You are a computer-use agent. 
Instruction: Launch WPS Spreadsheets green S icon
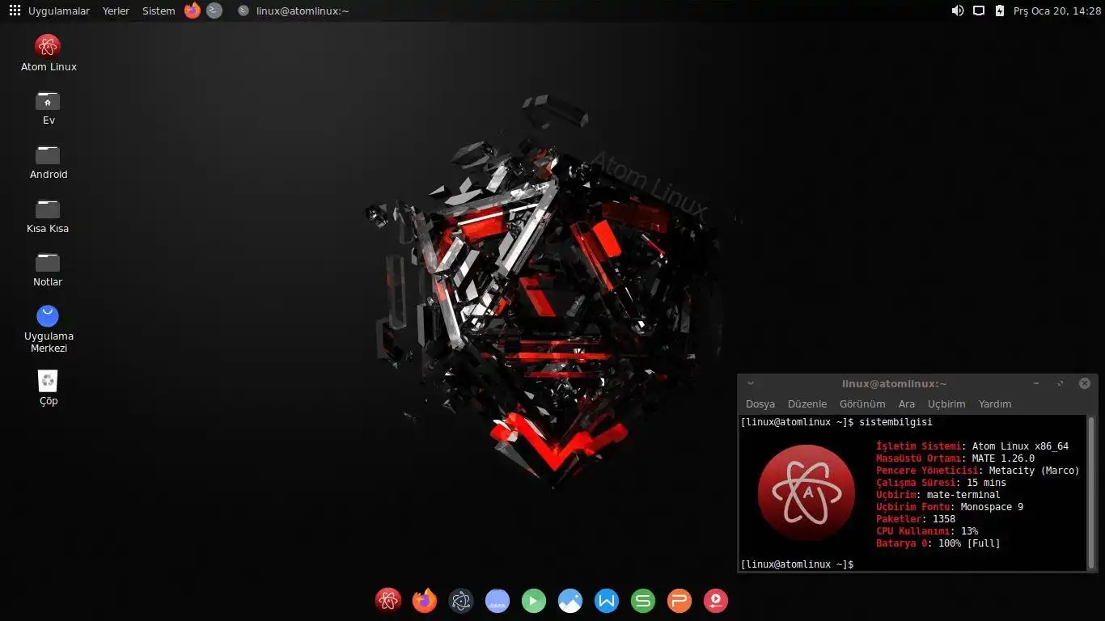point(643,600)
